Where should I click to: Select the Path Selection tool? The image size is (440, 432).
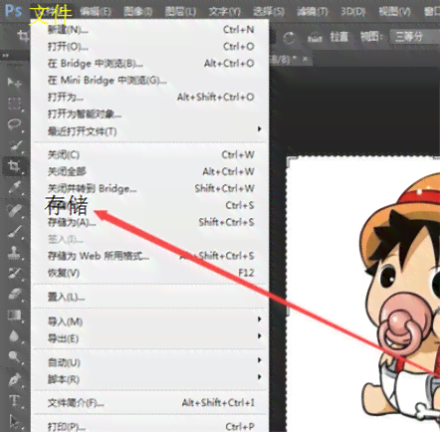point(14,421)
